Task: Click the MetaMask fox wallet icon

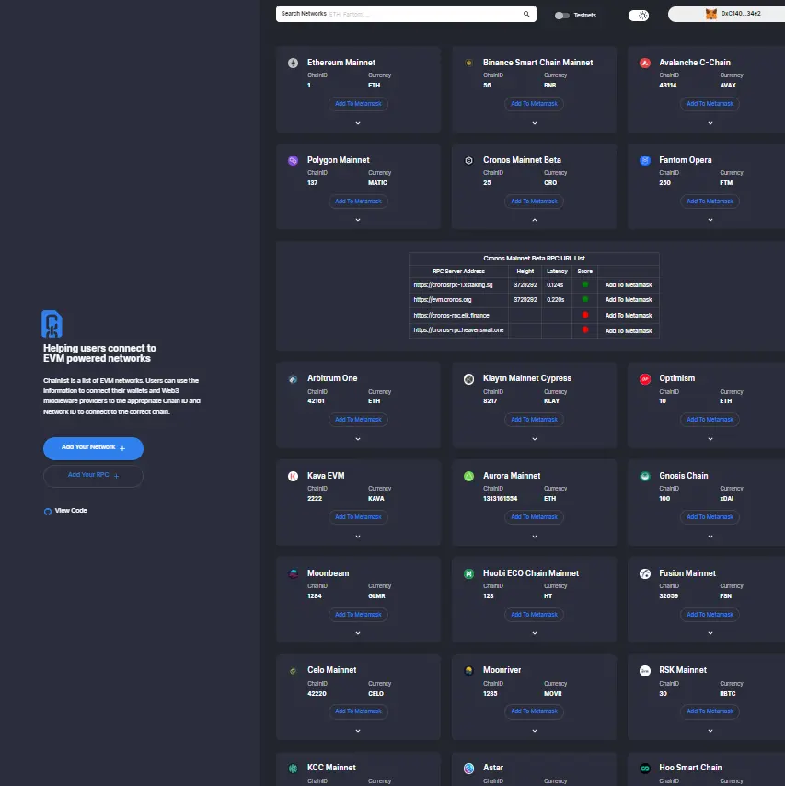Action: tap(710, 14)
